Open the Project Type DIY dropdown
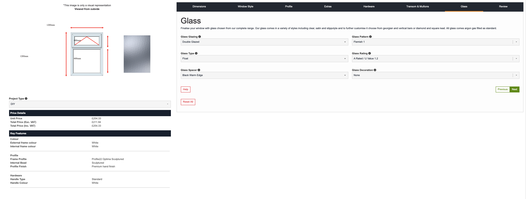Viewport: 526px width, 199px height. [x=90, y=104]
